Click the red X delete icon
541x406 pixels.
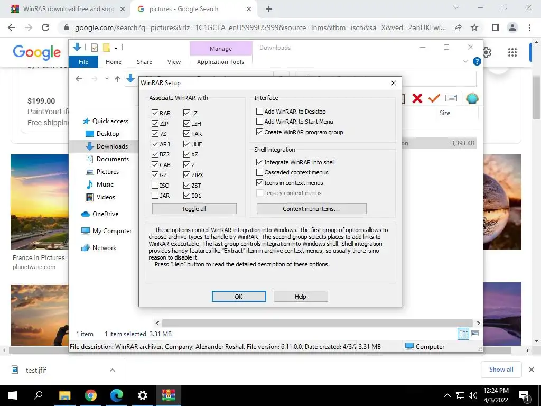tap(417, 98)
